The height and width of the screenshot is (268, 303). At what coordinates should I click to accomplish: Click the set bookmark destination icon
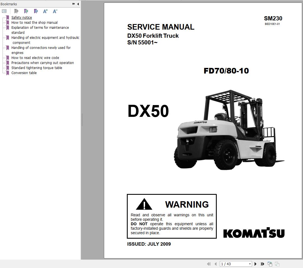pos(36,11)
